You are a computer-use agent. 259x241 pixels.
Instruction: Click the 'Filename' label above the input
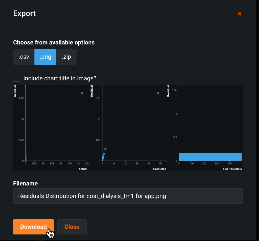[25, 183]
